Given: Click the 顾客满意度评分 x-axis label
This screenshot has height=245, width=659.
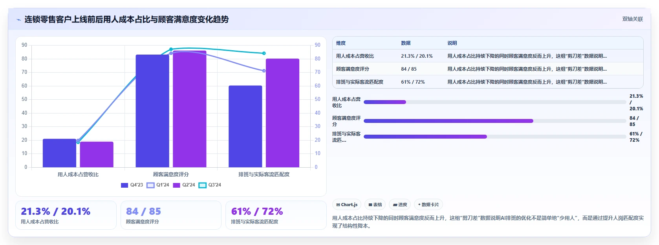Looking at the screenshot, I should coord(171,174).
